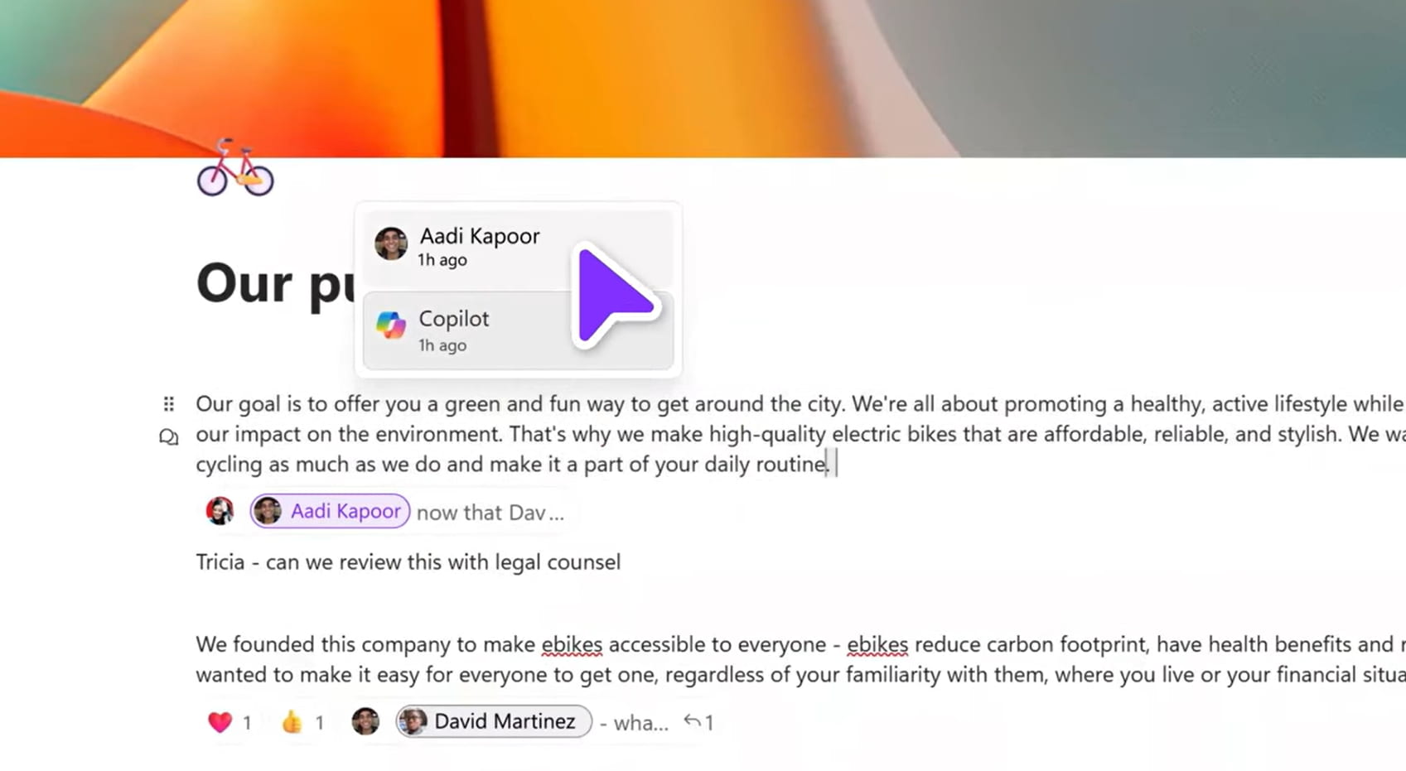Click the colorful page cover banner image

(703, 79)
